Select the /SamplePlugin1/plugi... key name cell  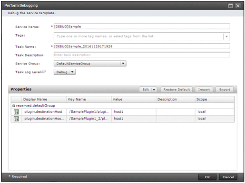(89, 111)
